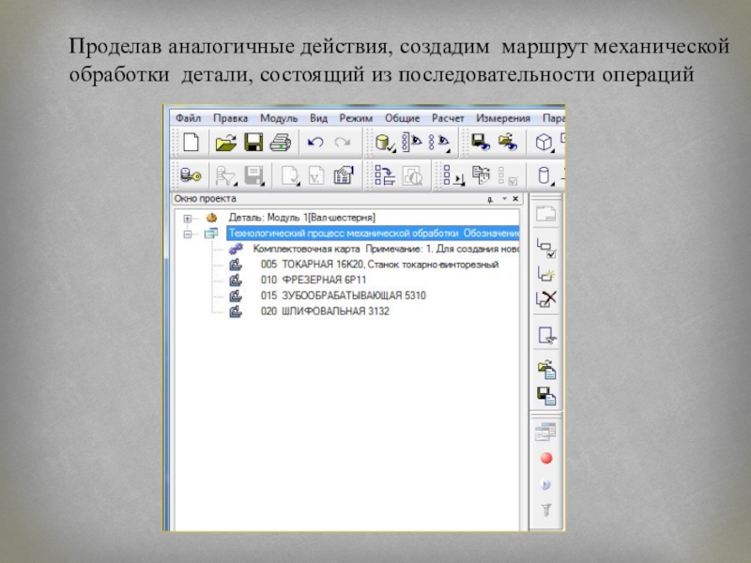This screenshot has height=563, width=751.
Task: Pin the Окно проекта panel
Action: point(489,200)
